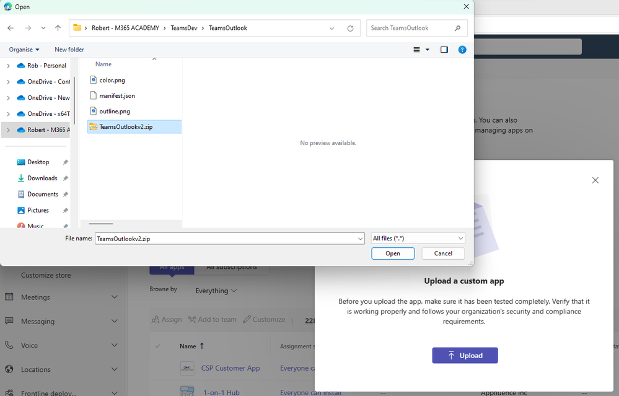619x396 pixels.
Task: Click the Open button
Action: click(x=393, y=253)
